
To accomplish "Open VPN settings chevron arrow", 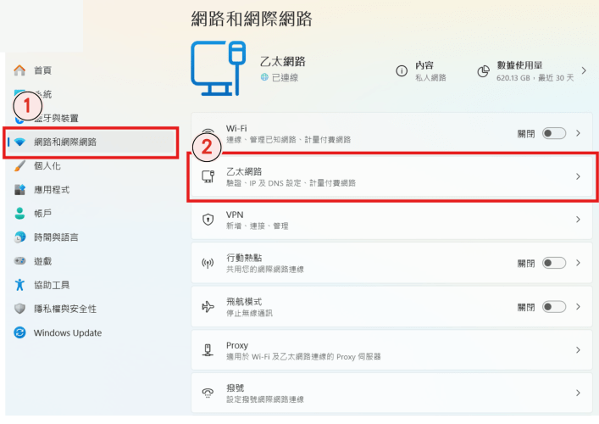I will (578, 220).
